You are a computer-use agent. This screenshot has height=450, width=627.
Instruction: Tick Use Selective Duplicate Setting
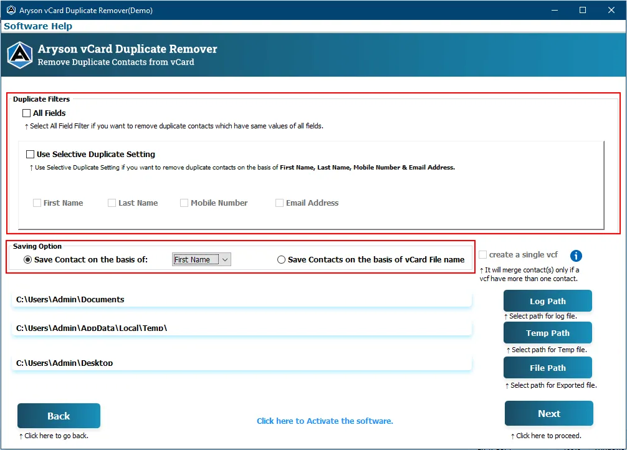(30, 155)
